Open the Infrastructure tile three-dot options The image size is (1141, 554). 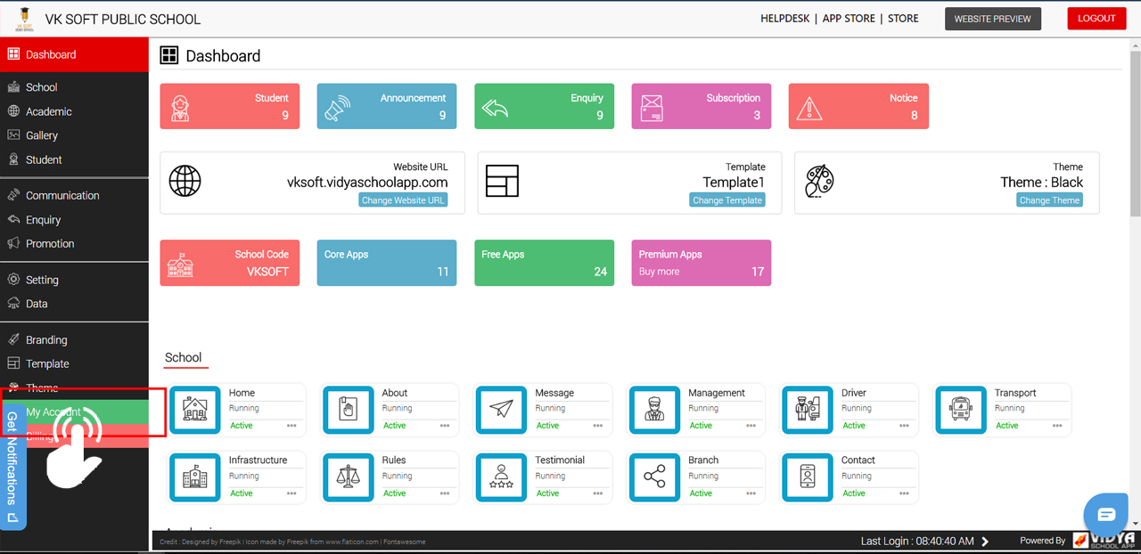291,493
